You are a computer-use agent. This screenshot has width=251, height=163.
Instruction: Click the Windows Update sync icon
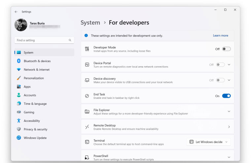coord(19,138)
